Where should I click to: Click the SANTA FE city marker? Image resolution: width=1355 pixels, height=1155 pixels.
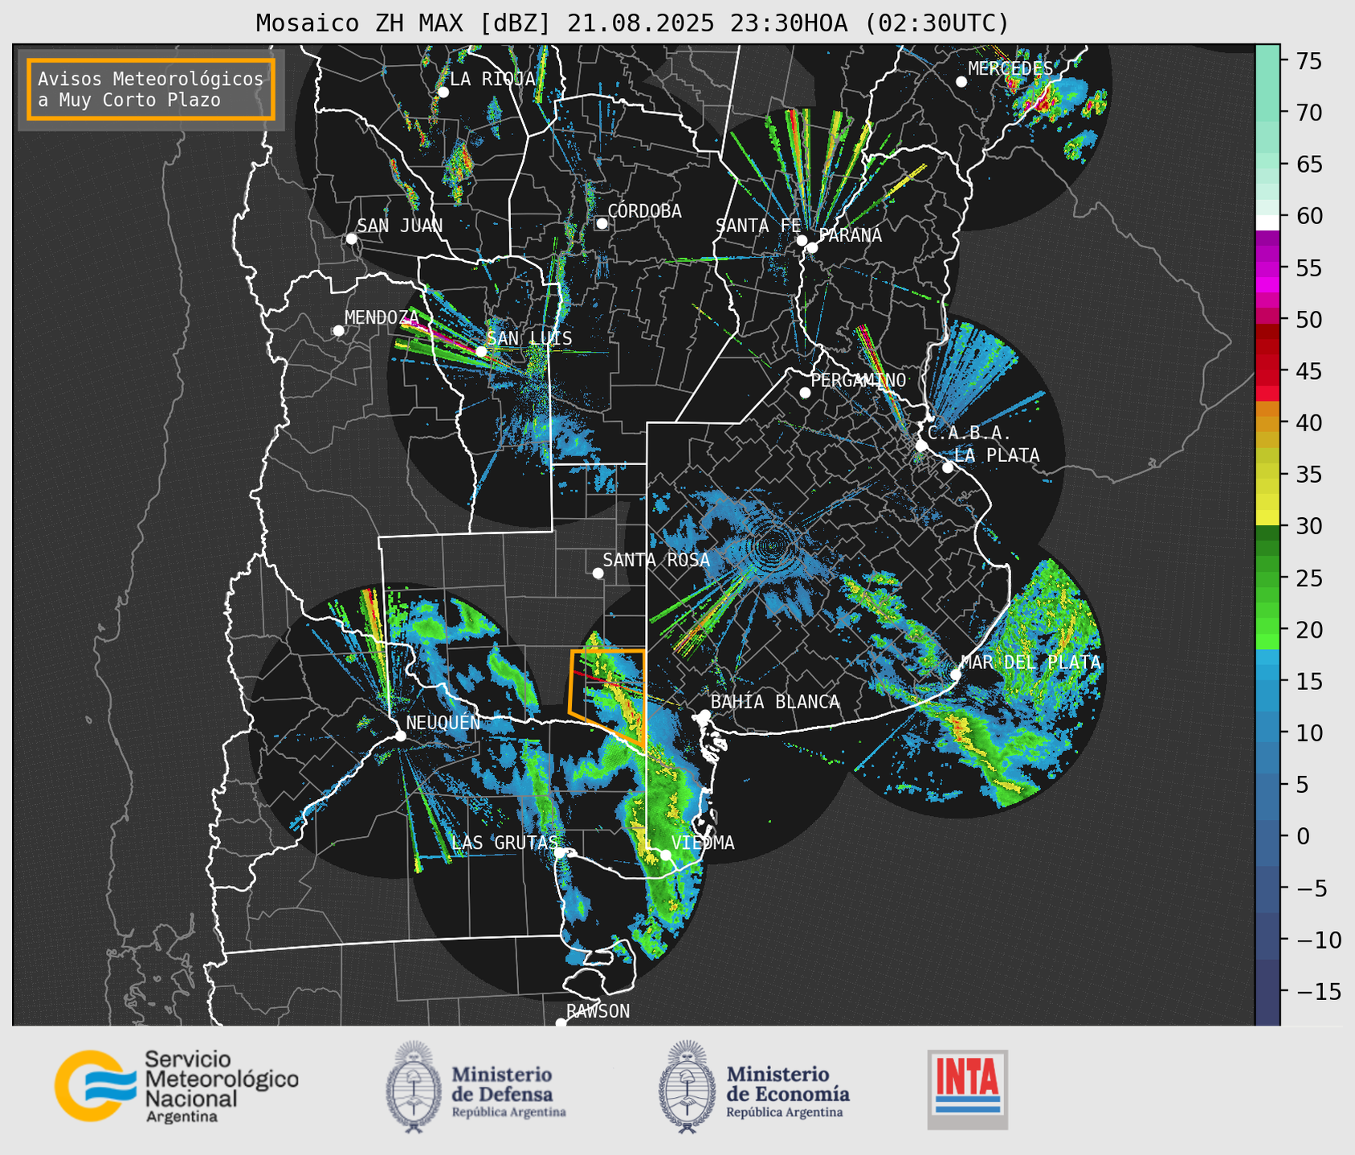click(x=802, y=240)
